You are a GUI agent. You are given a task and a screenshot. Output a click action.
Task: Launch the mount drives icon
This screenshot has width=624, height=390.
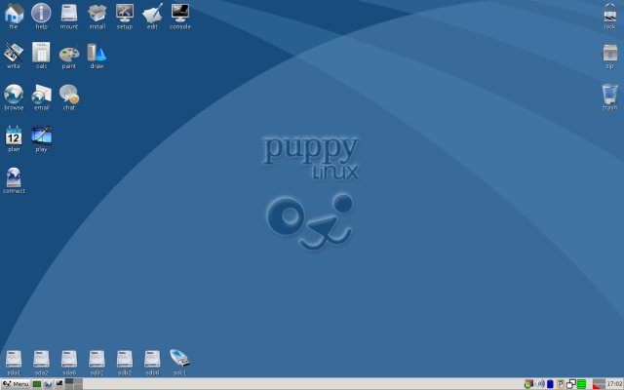(69, 16)
